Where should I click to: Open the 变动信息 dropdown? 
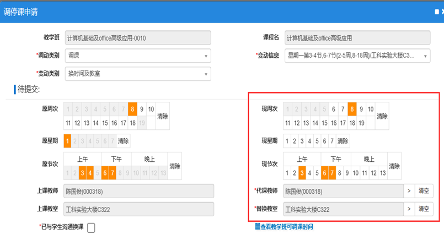click(x=357, y=56)
